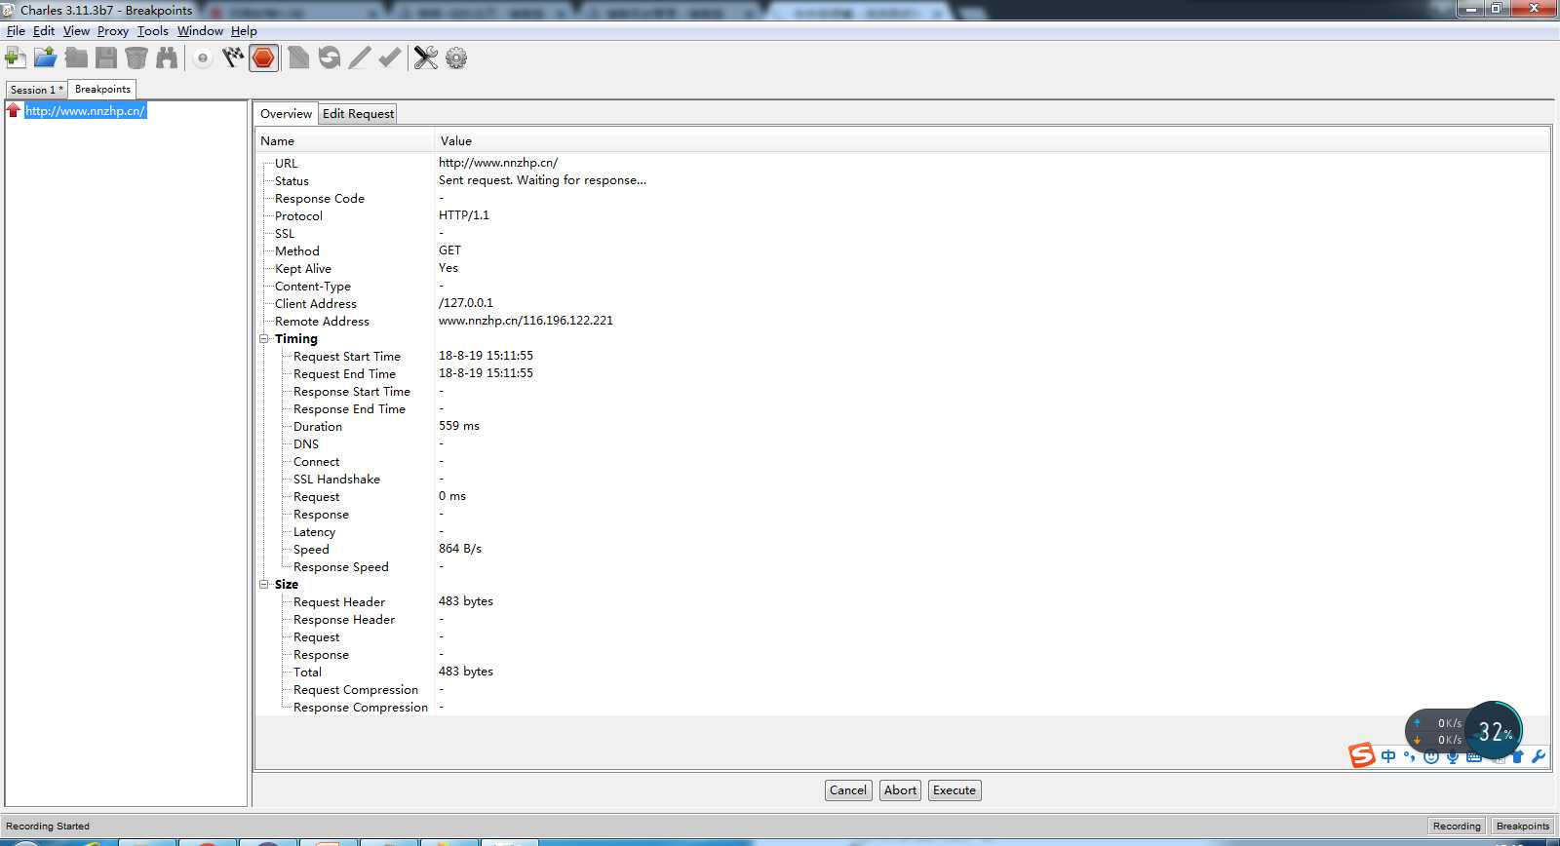This screenshot has height=846, width=1560.
Task: Click 'Sent request. Waiting for response...' value
Action: point(542,179)
